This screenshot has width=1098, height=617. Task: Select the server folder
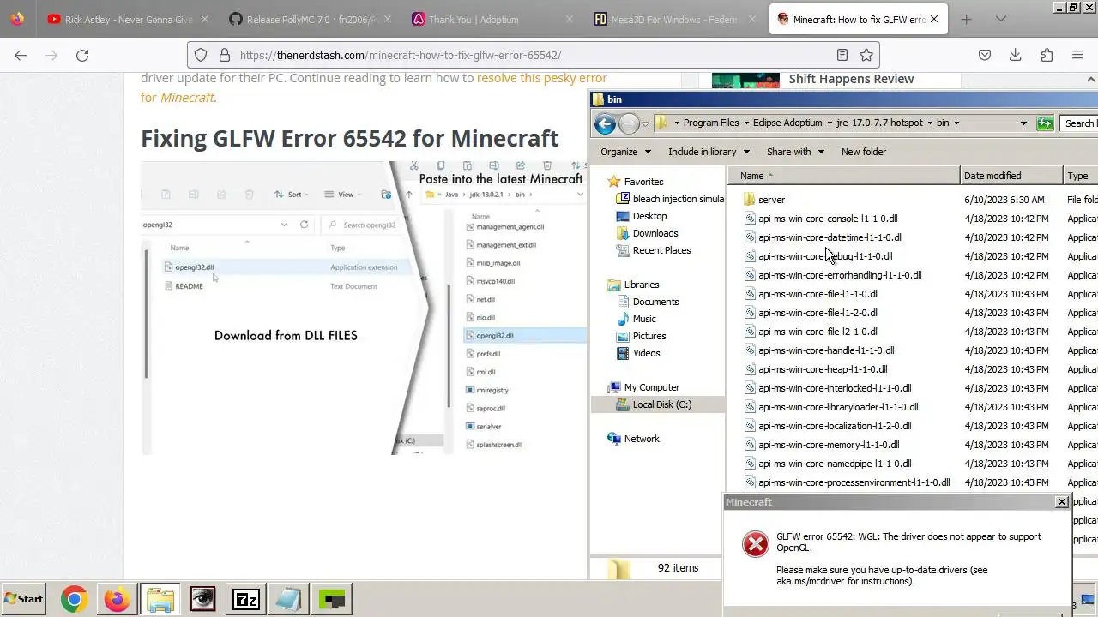tap(771, 200)
